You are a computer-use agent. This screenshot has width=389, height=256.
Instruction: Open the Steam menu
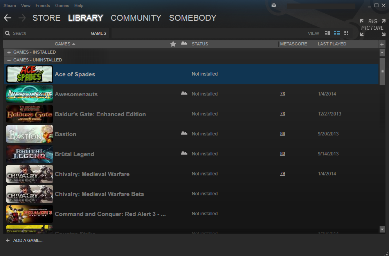pyautogui.click(x=10, y=5)
